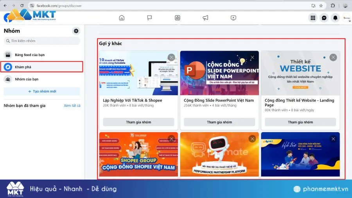
Task: Open Cộng Đồng Slide PowerPoint Việt Nam title
Action: [219, 100]
